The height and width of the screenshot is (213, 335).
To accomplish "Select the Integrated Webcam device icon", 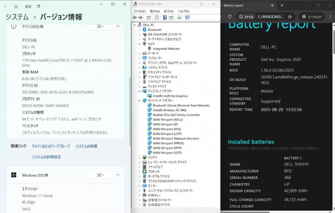I will click(x=149, y=49).
